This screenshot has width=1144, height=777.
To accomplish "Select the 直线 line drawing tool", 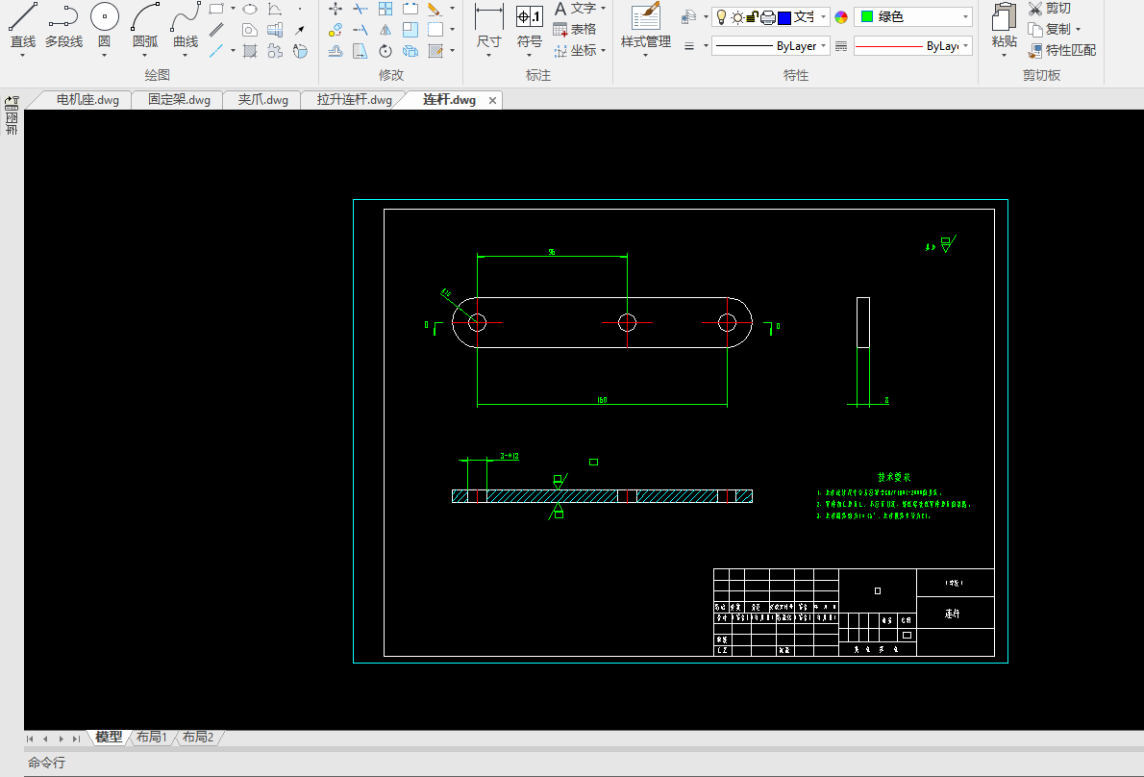I will (x=22, y=17).
